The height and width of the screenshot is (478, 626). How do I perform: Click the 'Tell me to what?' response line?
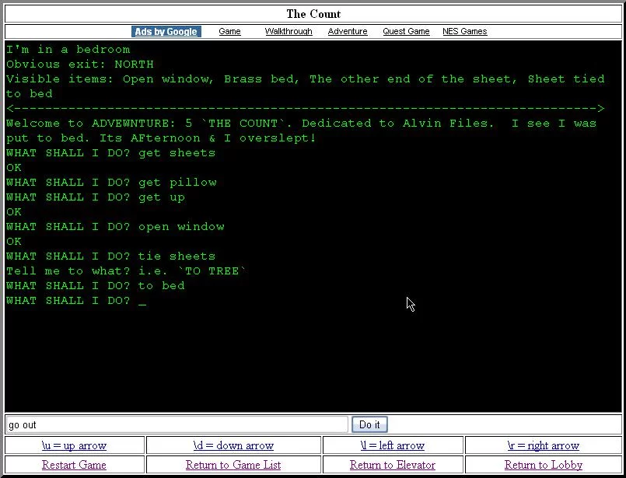pyautogui.click(x=126, y=271)
